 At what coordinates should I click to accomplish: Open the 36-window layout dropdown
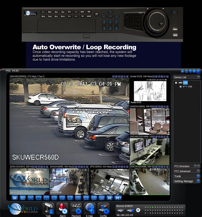click(118, 198)
